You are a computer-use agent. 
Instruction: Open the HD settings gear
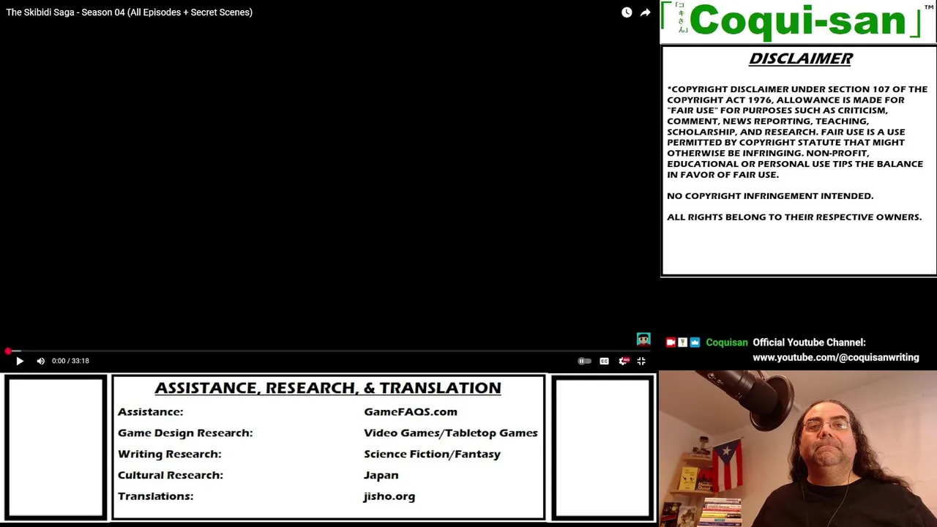623,361
